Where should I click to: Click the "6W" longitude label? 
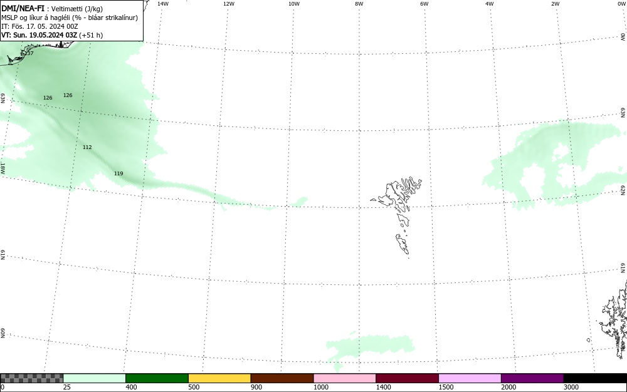424,4
